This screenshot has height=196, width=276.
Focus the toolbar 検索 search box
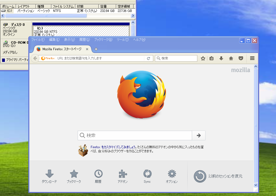[176, 58]
